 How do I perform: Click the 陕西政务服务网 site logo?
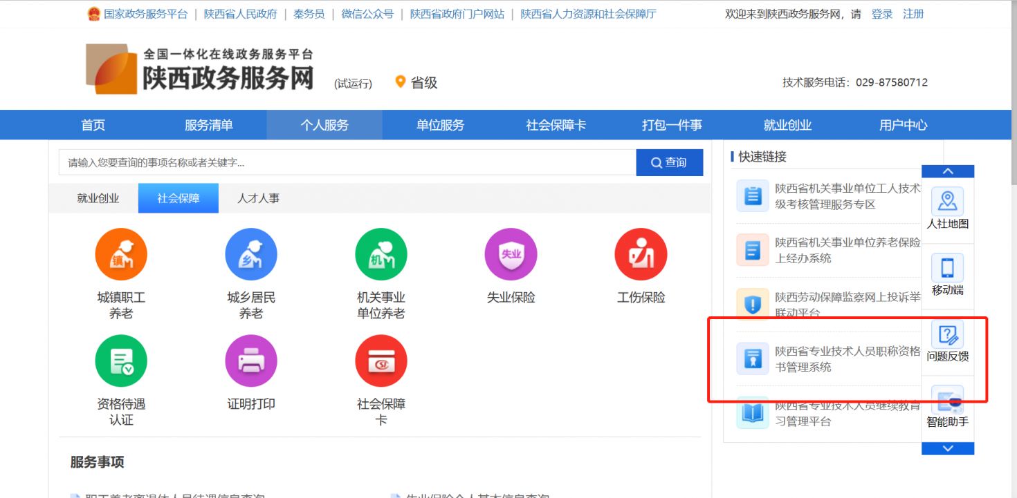click(199, 69)
